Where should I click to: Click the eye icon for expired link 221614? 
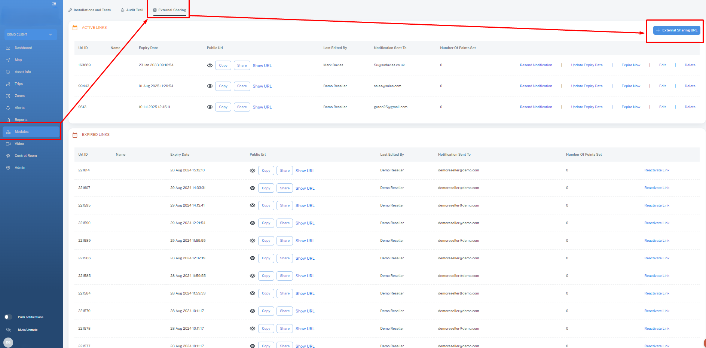(253, 171)
